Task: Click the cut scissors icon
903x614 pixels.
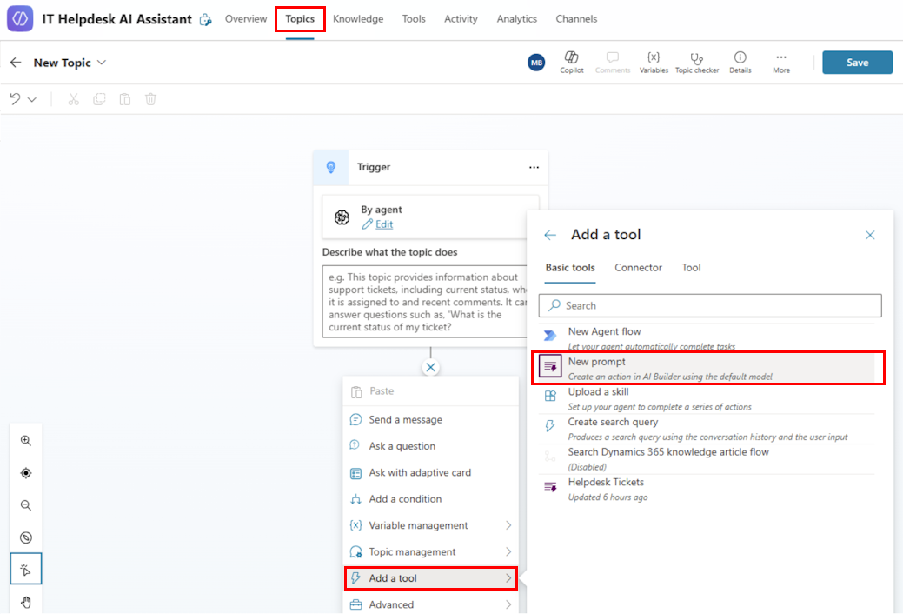Action: pyautogui.click(x=73, y=99)
